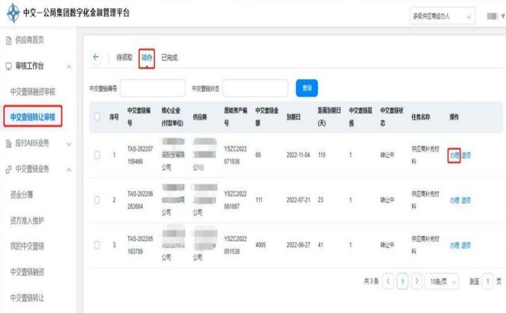Click 办理 for TAS-202207159466
The image size is (506, 313).
[x=454, y=156]
